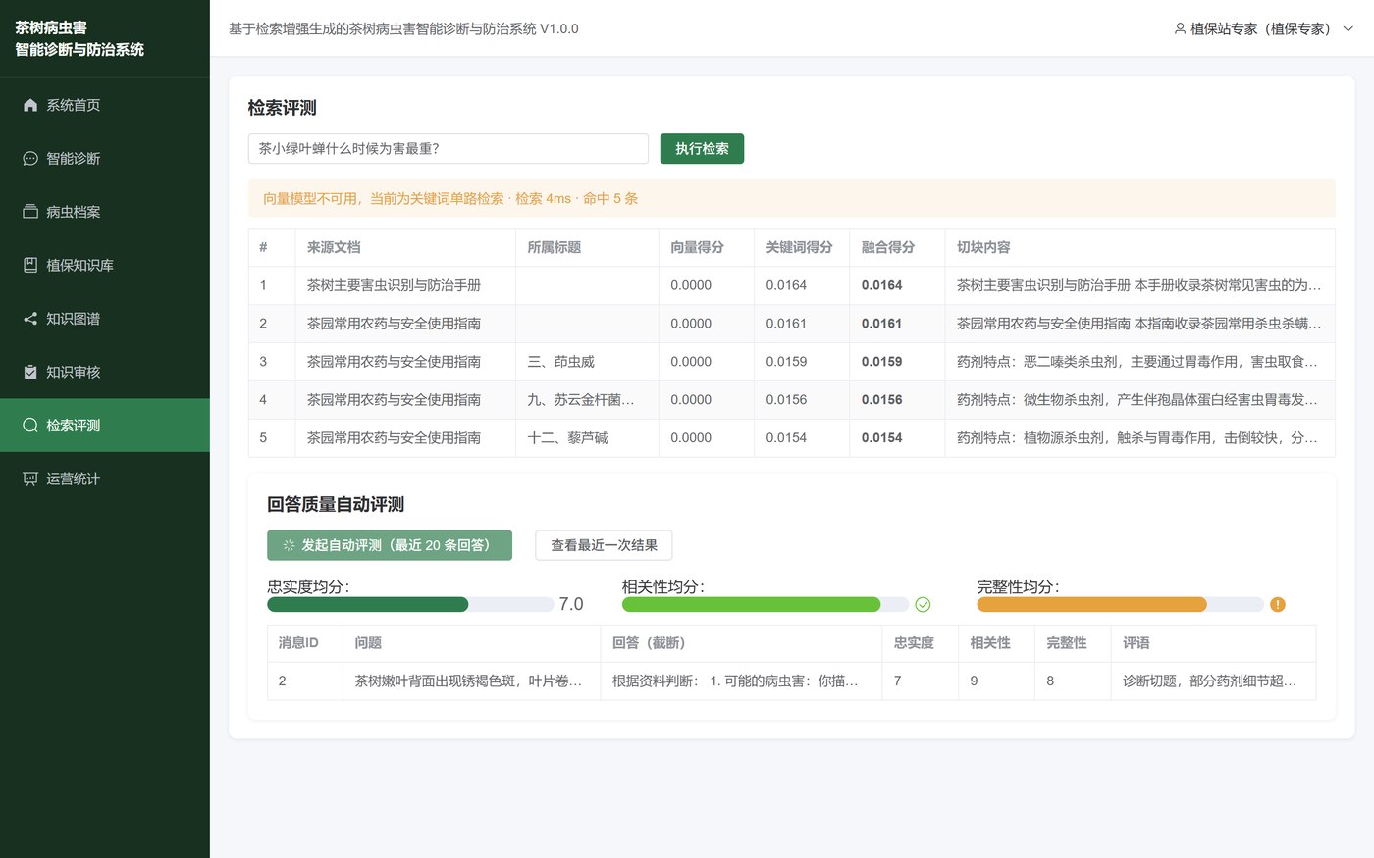
Task: Click the share-nodes icon for 知识图谱
Action: pos(30,319)
